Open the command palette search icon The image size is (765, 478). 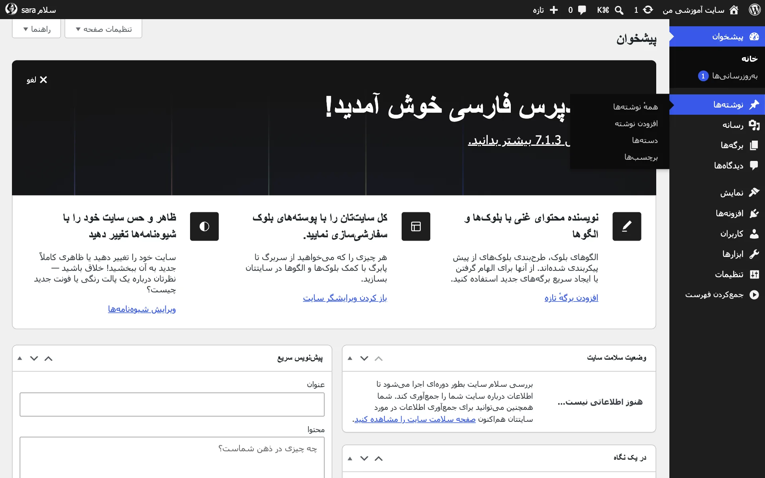tap(619, 10)
